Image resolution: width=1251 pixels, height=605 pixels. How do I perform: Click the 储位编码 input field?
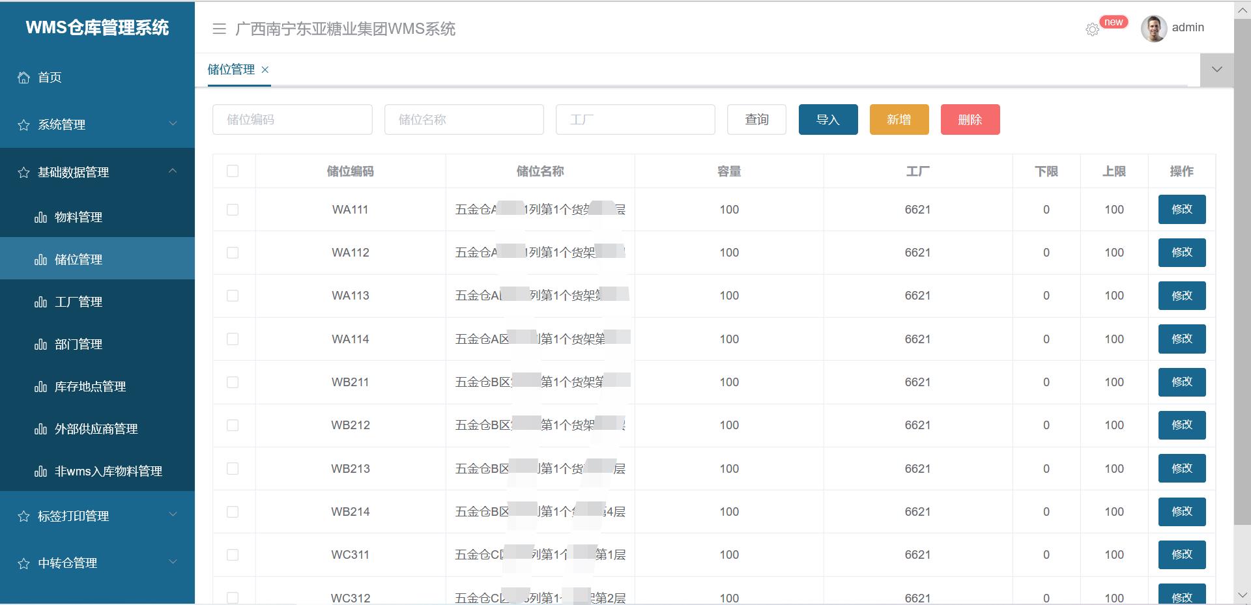point(291,119)
